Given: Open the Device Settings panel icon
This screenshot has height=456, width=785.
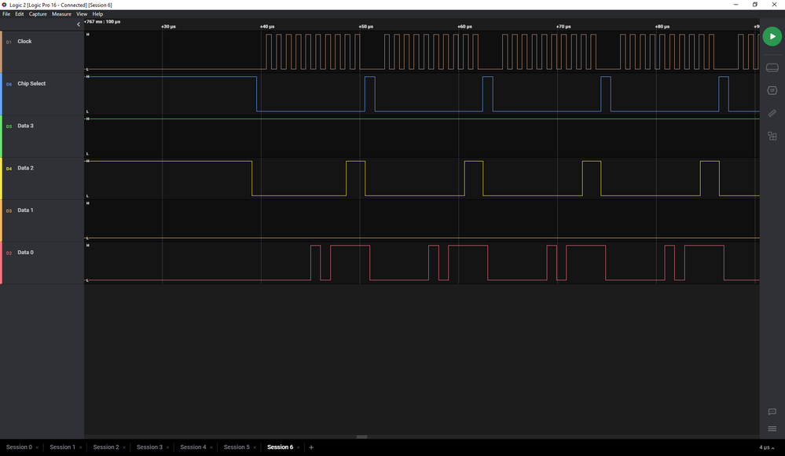Looking at the screenshot, I should pyautogui.click(x=772, y=67).
